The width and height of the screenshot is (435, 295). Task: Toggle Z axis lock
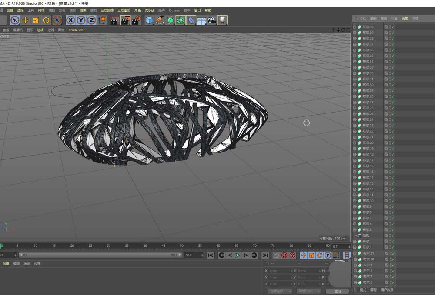[x=91, y=20]
